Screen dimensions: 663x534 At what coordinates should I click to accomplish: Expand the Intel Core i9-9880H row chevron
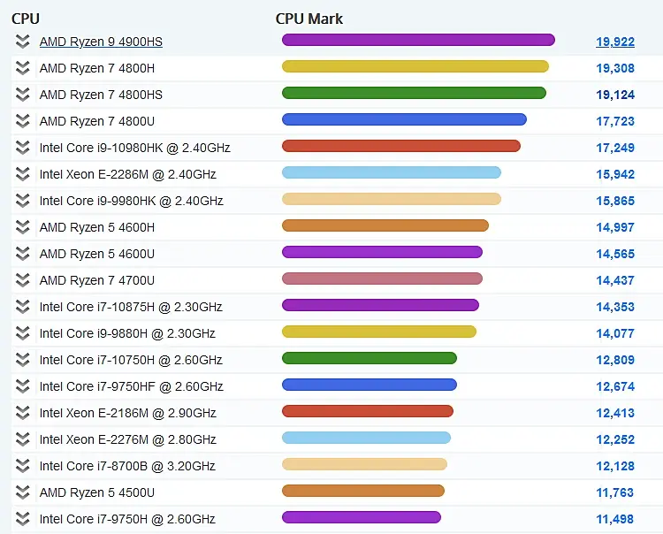pyautogui.click(x=22, y=333)
